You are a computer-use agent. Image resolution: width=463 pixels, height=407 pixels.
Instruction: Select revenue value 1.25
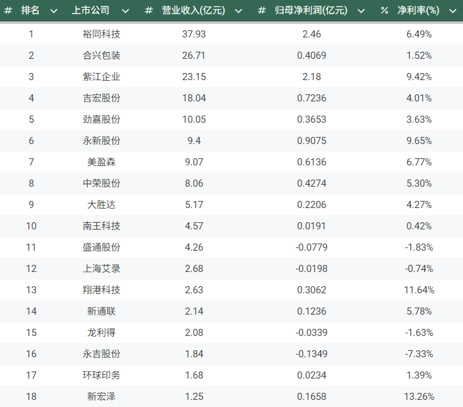194,397
